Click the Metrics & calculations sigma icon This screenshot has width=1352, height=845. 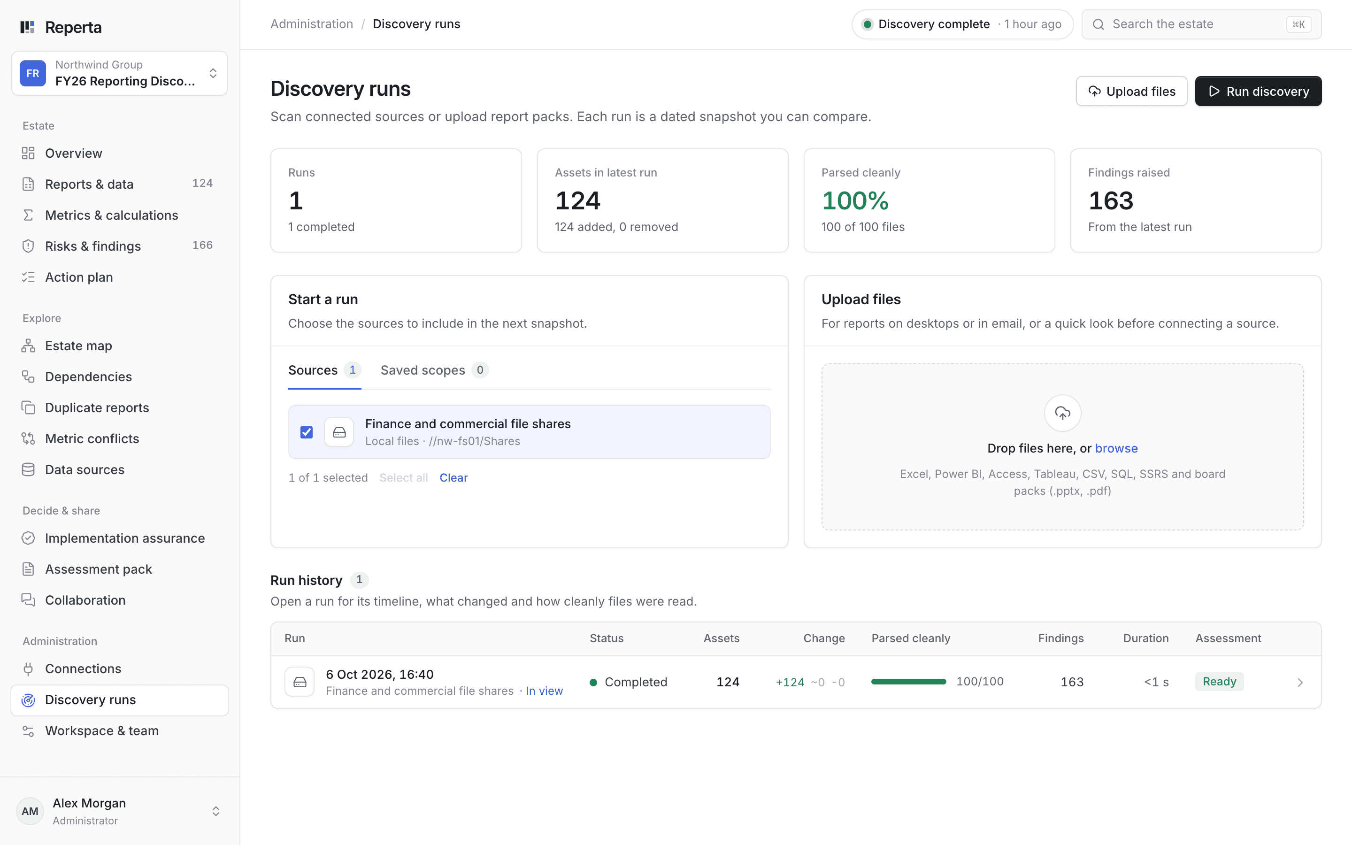pyautogui.click(x=28, y=215)
